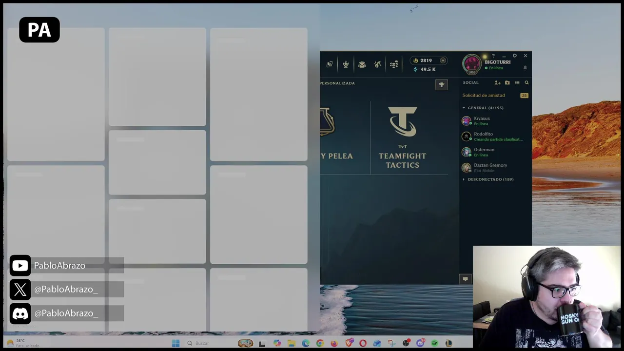Open Microsoft Edge from the taskbar
The height and width of the screenshot is (351, 624).
click(305, 343)
